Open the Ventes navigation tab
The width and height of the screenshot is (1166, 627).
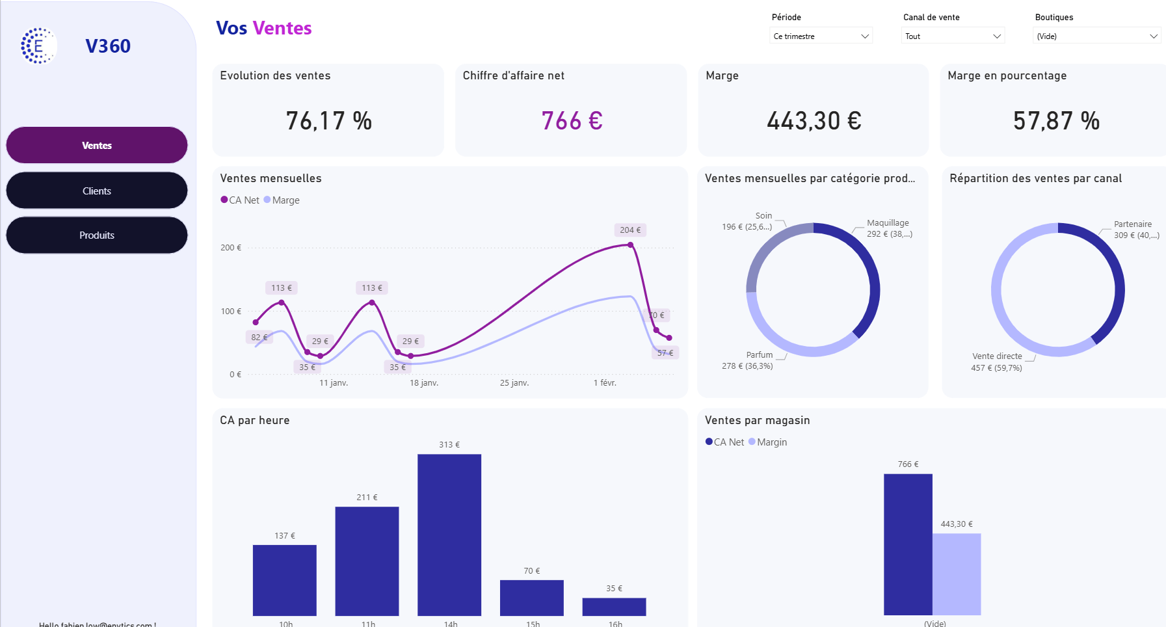point(97,145)
